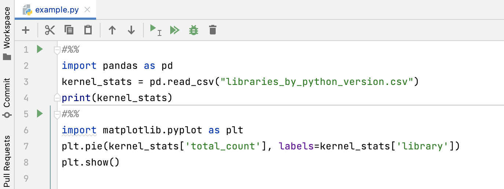
Task: Click 'pd.read_csv' on line 3
Action: [181, 82]
